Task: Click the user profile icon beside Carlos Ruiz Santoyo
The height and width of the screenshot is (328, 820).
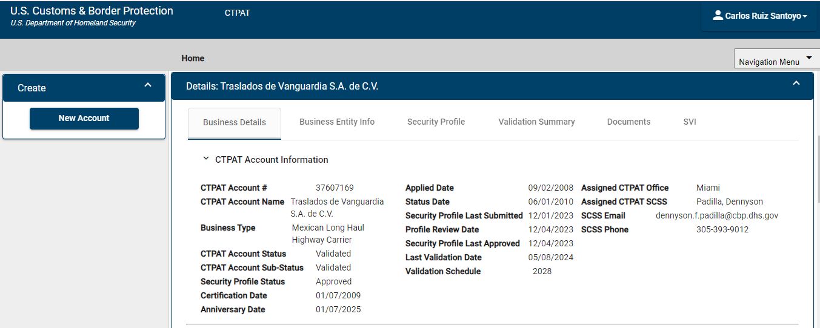Action: [x=718, y=16]
